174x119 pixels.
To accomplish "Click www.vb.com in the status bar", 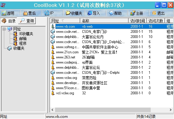I will pos(57,117).
